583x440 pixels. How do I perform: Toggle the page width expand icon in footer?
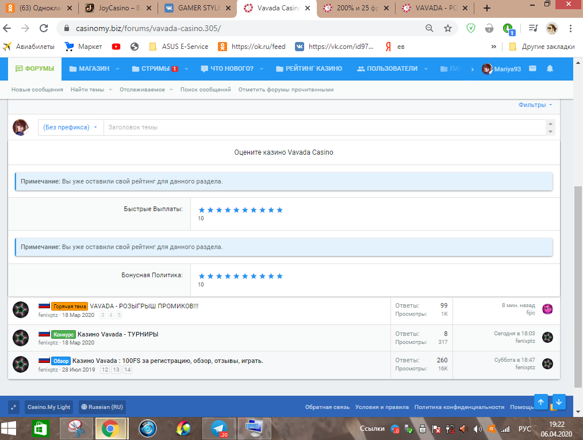click(x=13, y=407)
